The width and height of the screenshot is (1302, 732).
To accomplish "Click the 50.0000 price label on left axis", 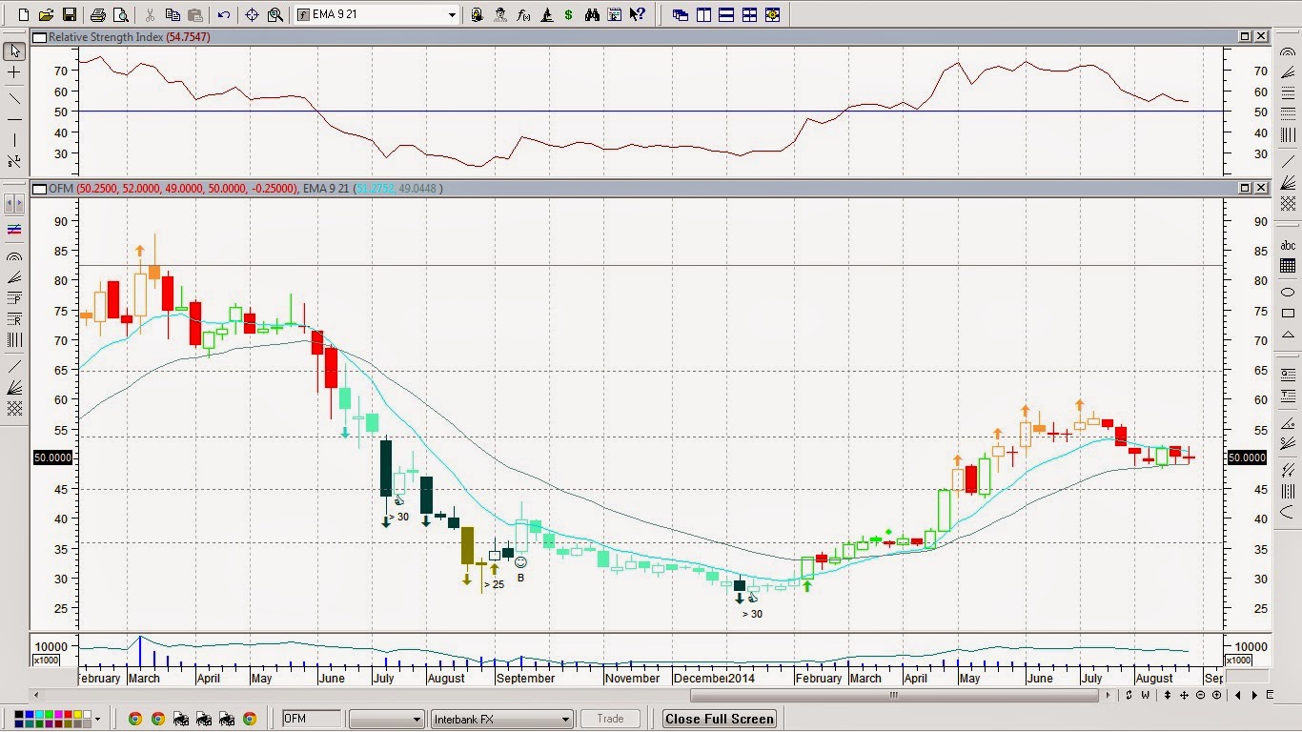I will click(x=53, y=457).
